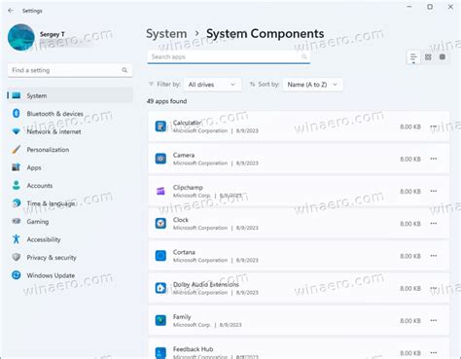Viewport: 461px width, 359px height.
Task: Open more options for Feedback Hub
Action: (x=434, y=353)
